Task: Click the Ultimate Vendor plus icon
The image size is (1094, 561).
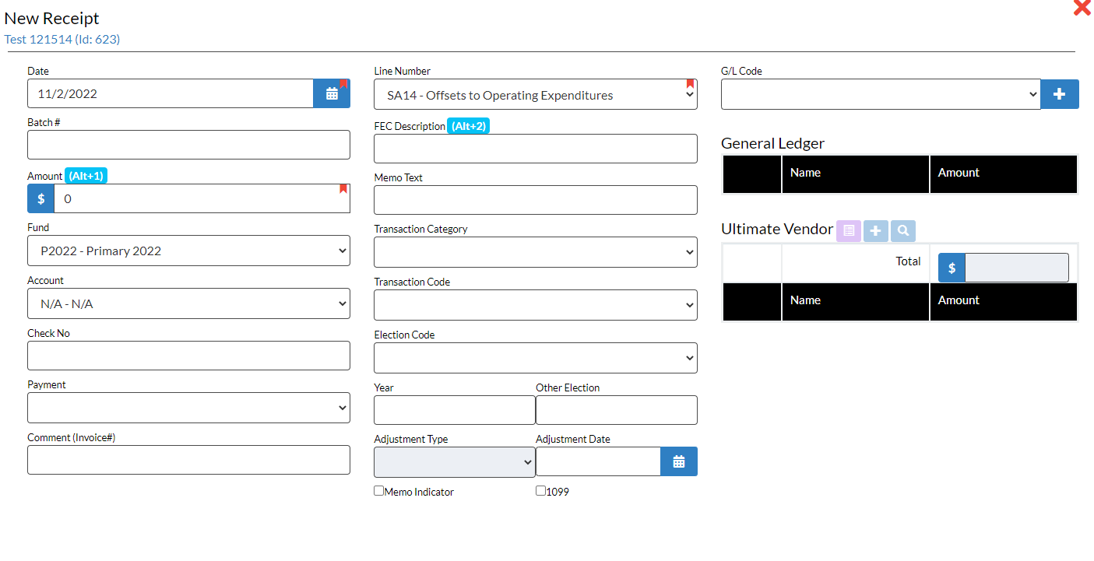Action: point(876,231)
